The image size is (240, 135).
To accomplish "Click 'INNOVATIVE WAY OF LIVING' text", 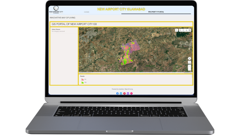I will (62, 18).
